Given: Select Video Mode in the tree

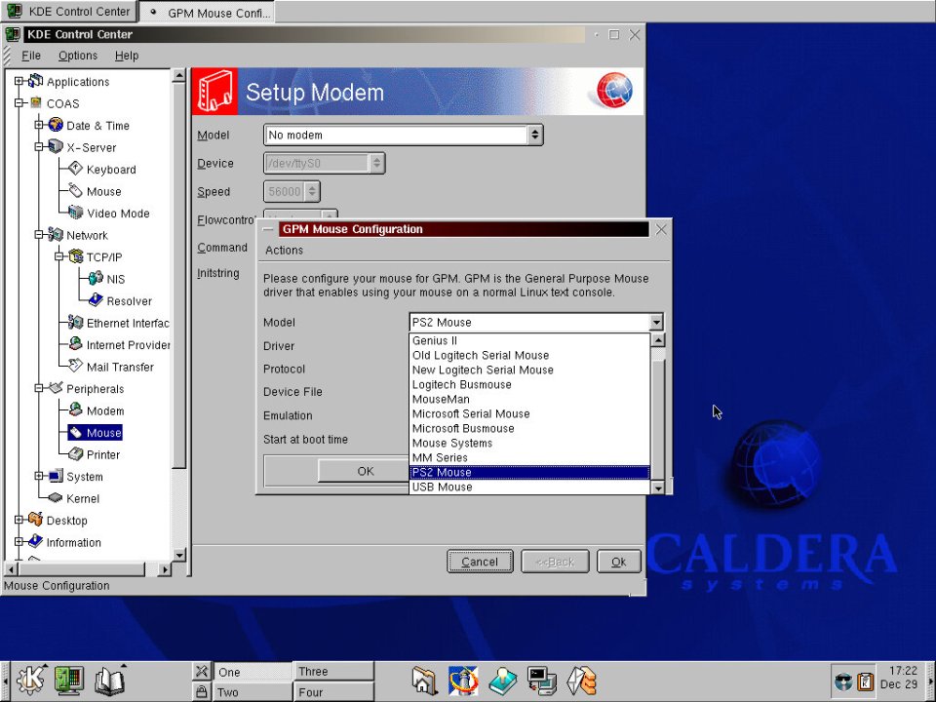Looking at the screenshot, I should [x=117, y=214].
